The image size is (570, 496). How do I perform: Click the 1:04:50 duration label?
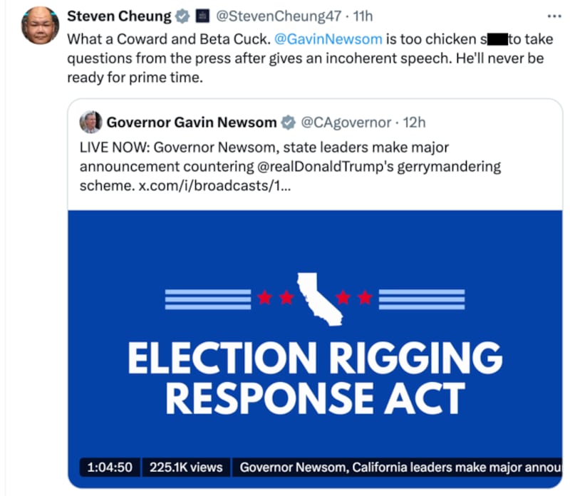point(110,467)
